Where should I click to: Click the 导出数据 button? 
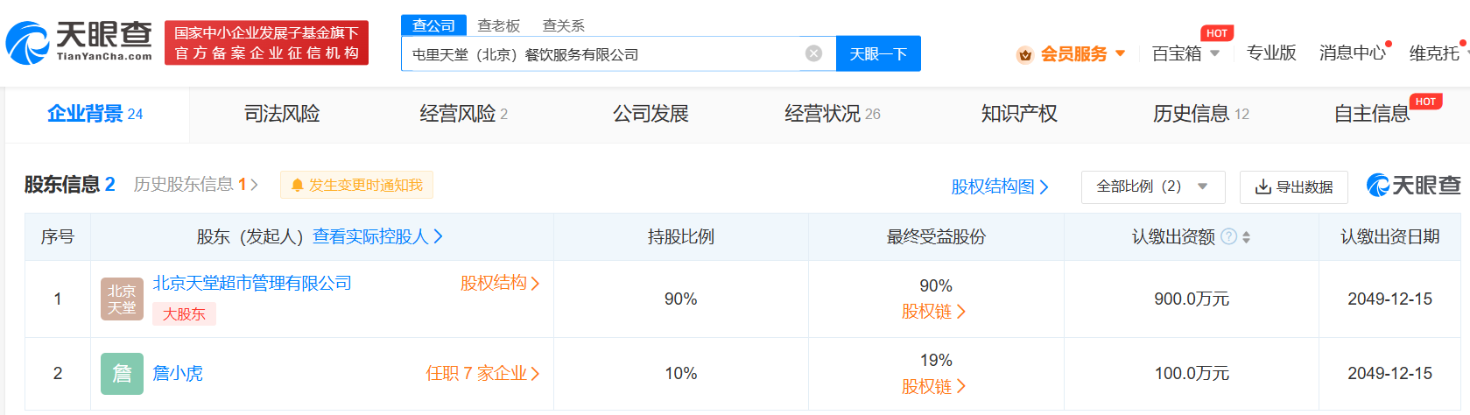[x=1294, y=186]
